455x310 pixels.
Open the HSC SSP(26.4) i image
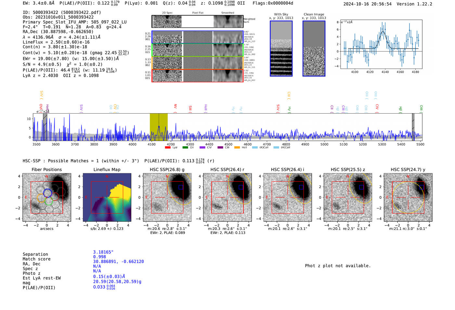point(288,197)
